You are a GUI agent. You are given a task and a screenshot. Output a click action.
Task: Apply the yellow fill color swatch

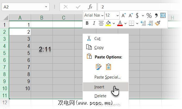[x=108, y=23]
